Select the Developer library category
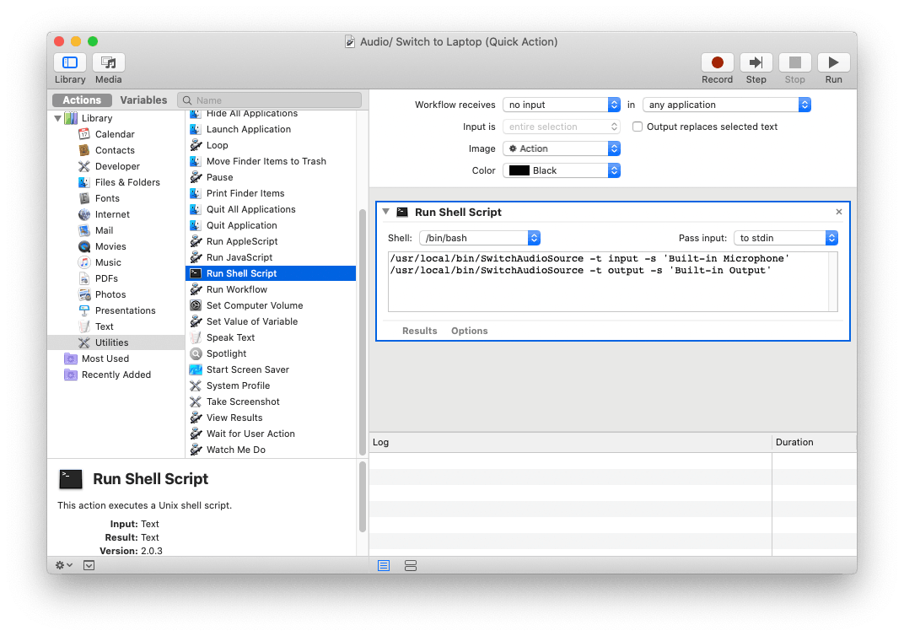 tap(117, 167)
